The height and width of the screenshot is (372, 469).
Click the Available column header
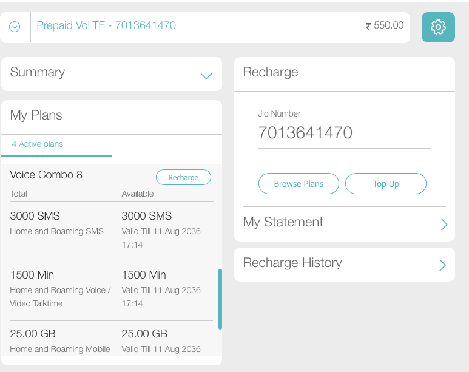click(138, 194)
